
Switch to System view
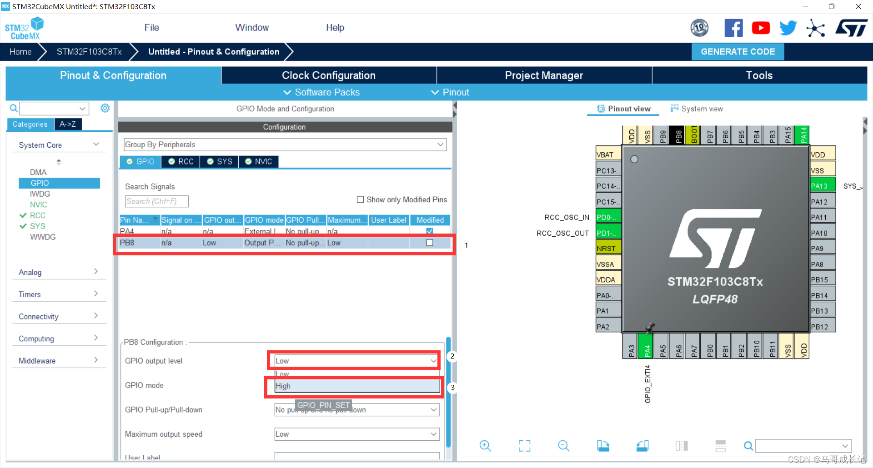click(697, 109)
